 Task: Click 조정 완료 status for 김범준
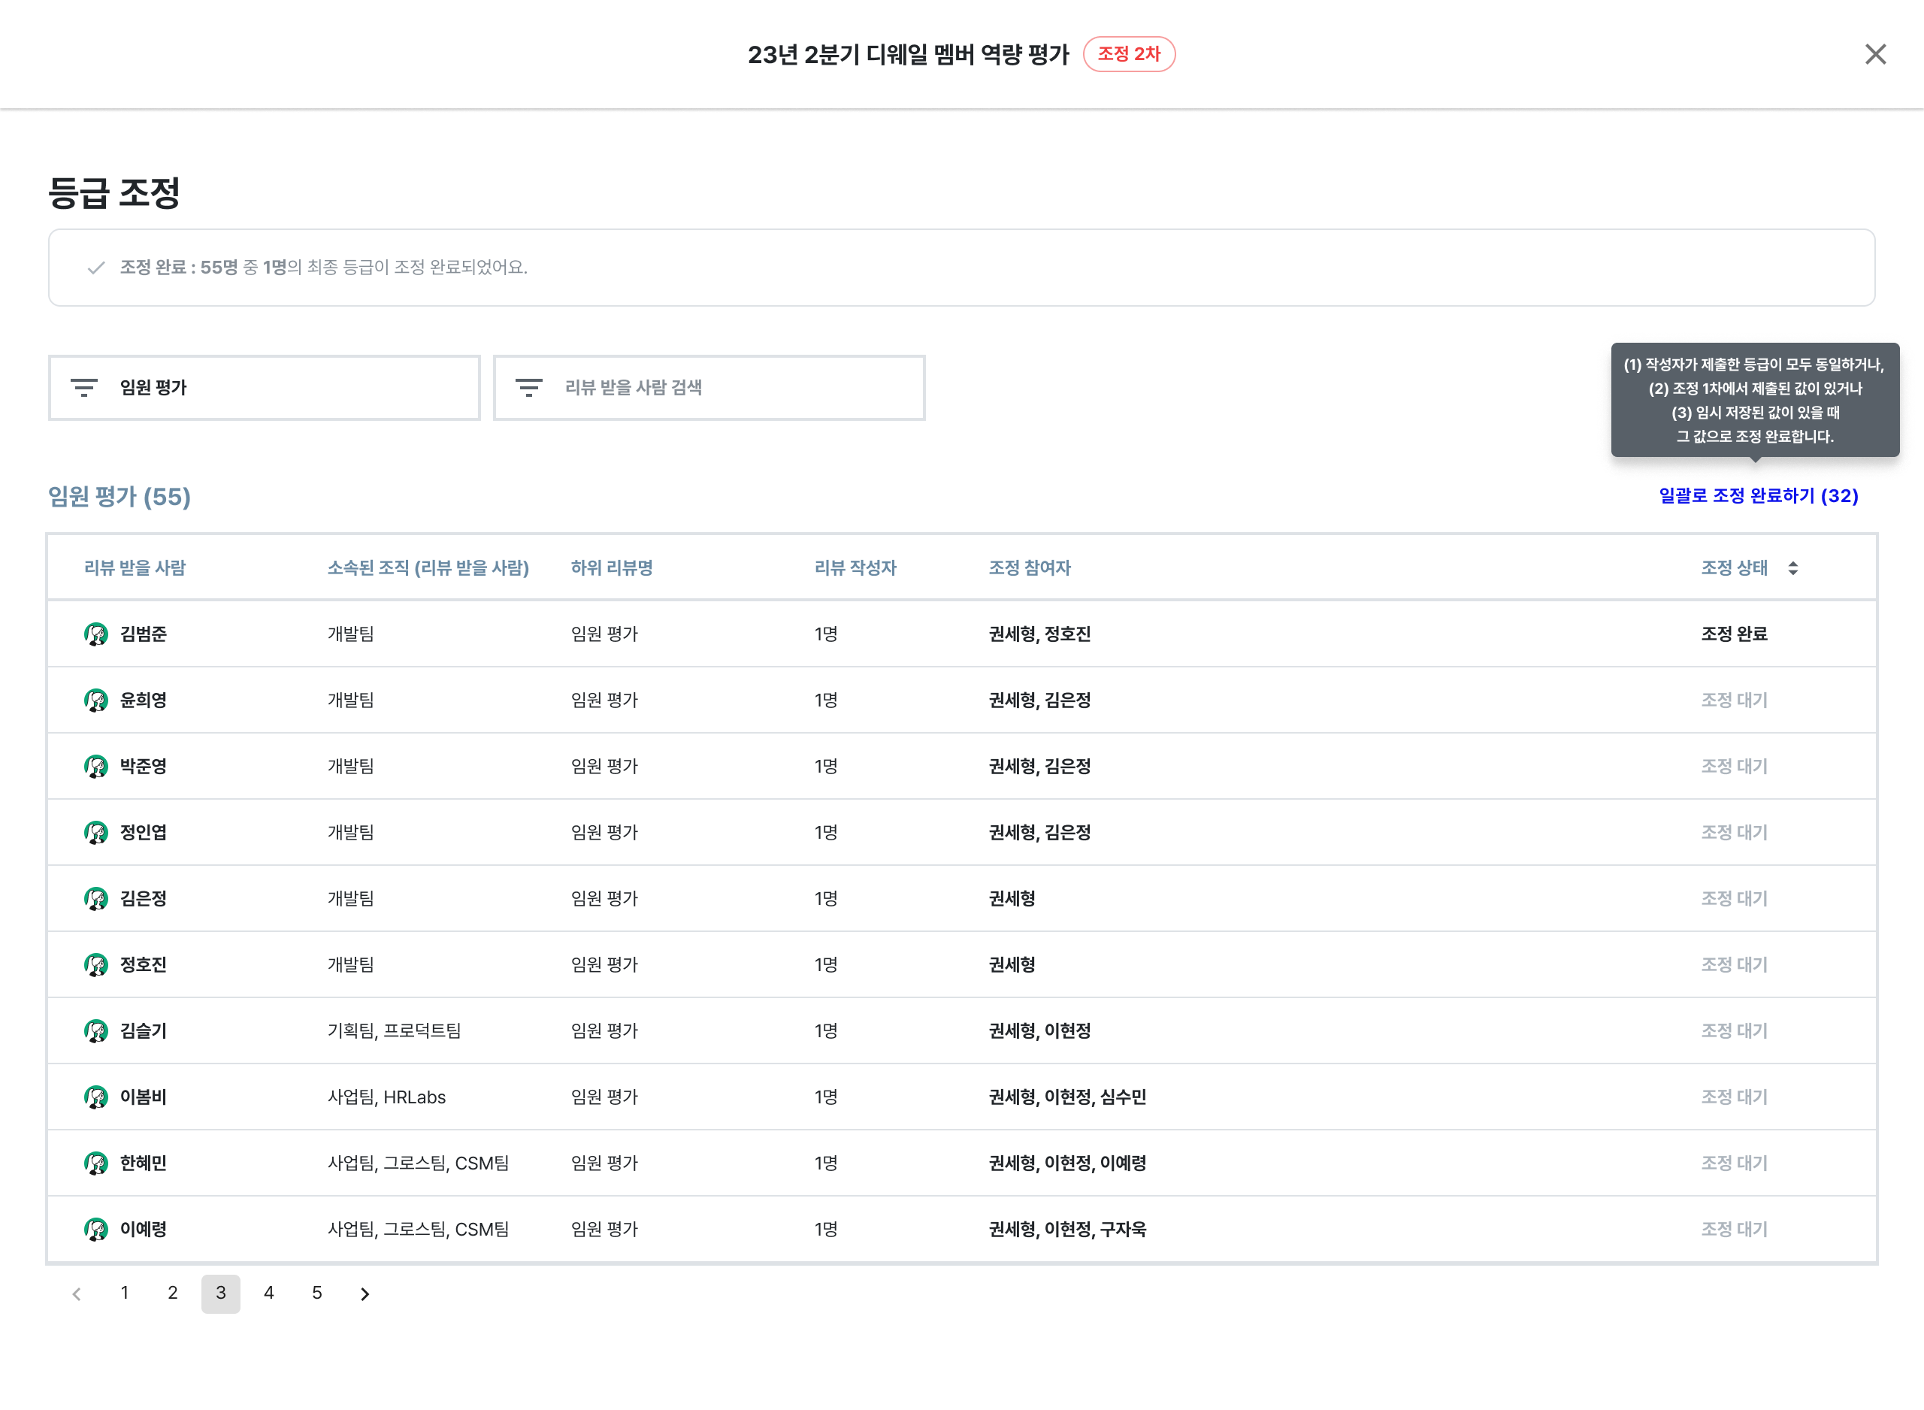click(1734, 634)
